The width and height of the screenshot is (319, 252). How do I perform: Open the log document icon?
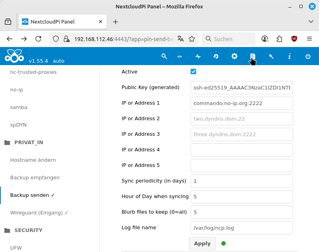[x=252, y=56]
